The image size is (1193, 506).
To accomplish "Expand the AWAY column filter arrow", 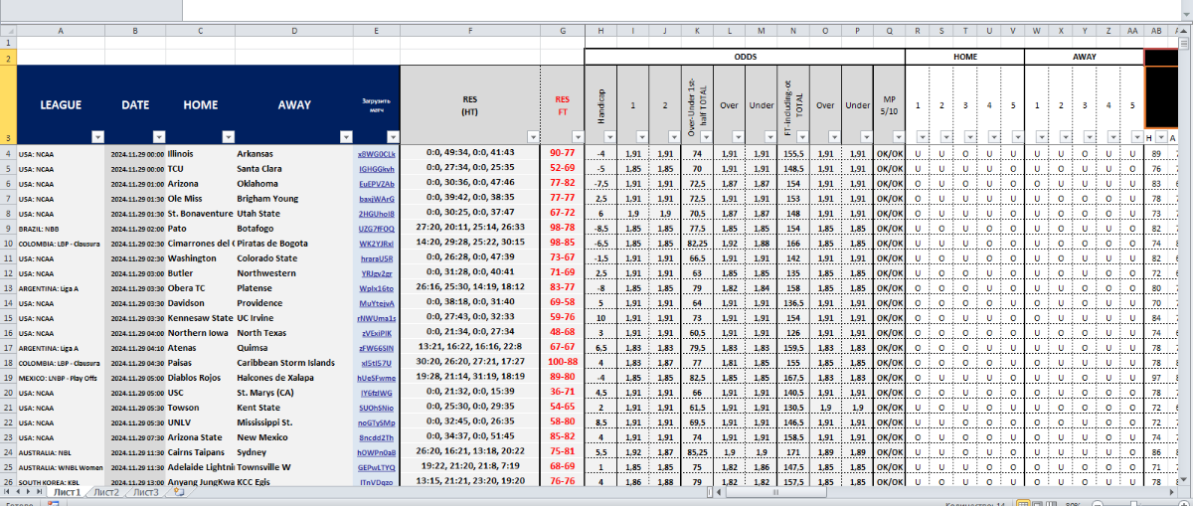I will click(347, 137).
